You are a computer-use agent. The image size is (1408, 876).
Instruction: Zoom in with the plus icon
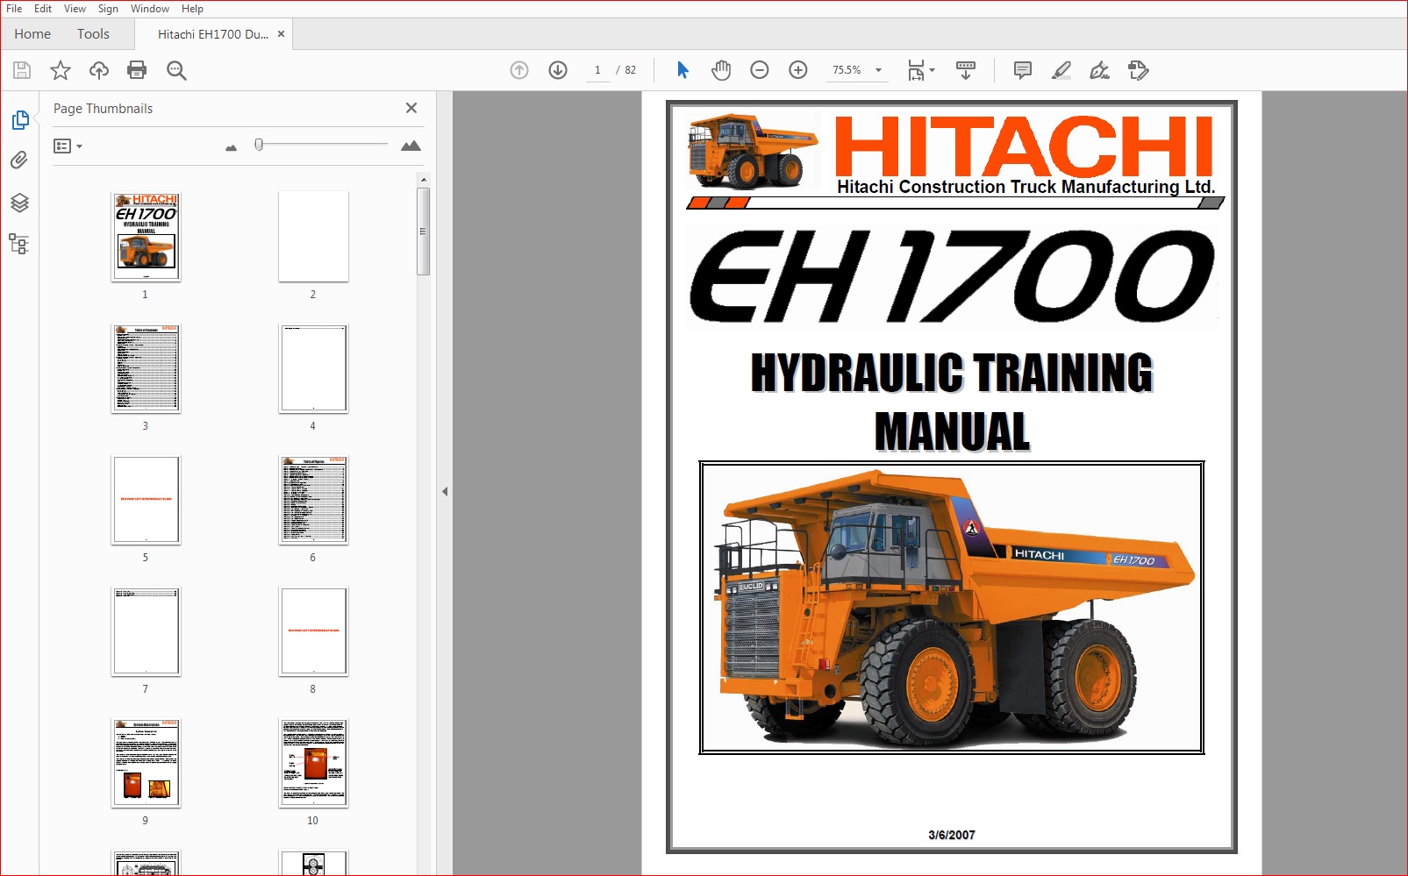[798, 70]
